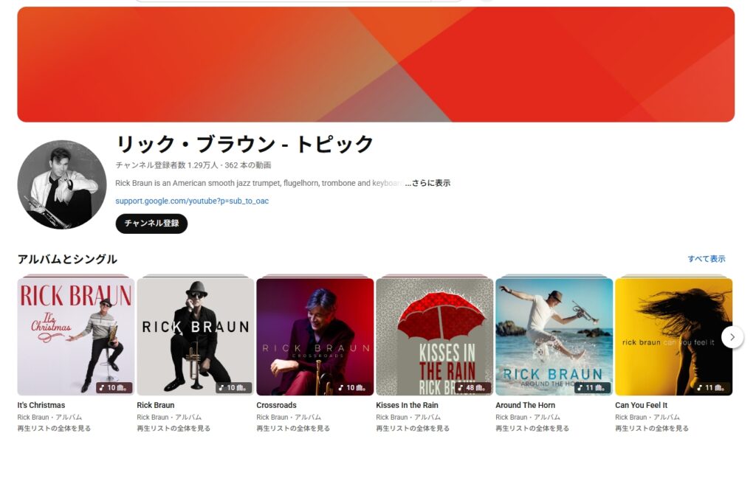Screen dimensions: 756x481
Task: Subscribe using the チャンネル登録 button
Action: 151,224
